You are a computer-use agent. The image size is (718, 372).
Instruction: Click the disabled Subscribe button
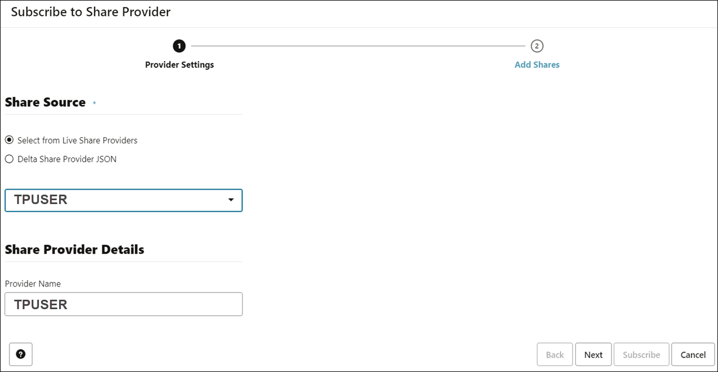pyautogui.click(x=642, y=355)
